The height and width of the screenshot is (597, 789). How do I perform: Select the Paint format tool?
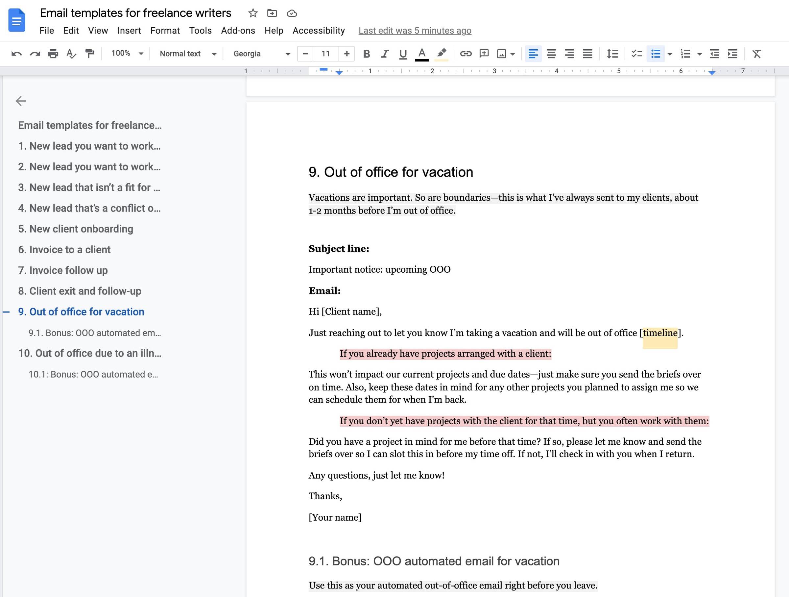point(89,54)
